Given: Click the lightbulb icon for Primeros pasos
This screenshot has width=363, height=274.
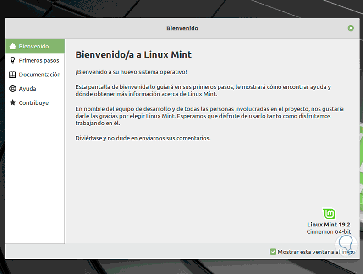Looking at the screenshot, I should [x=13, y=60].
